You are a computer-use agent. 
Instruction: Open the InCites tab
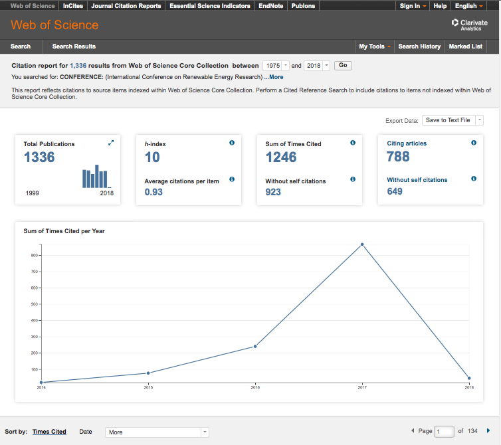pos(73,6)
